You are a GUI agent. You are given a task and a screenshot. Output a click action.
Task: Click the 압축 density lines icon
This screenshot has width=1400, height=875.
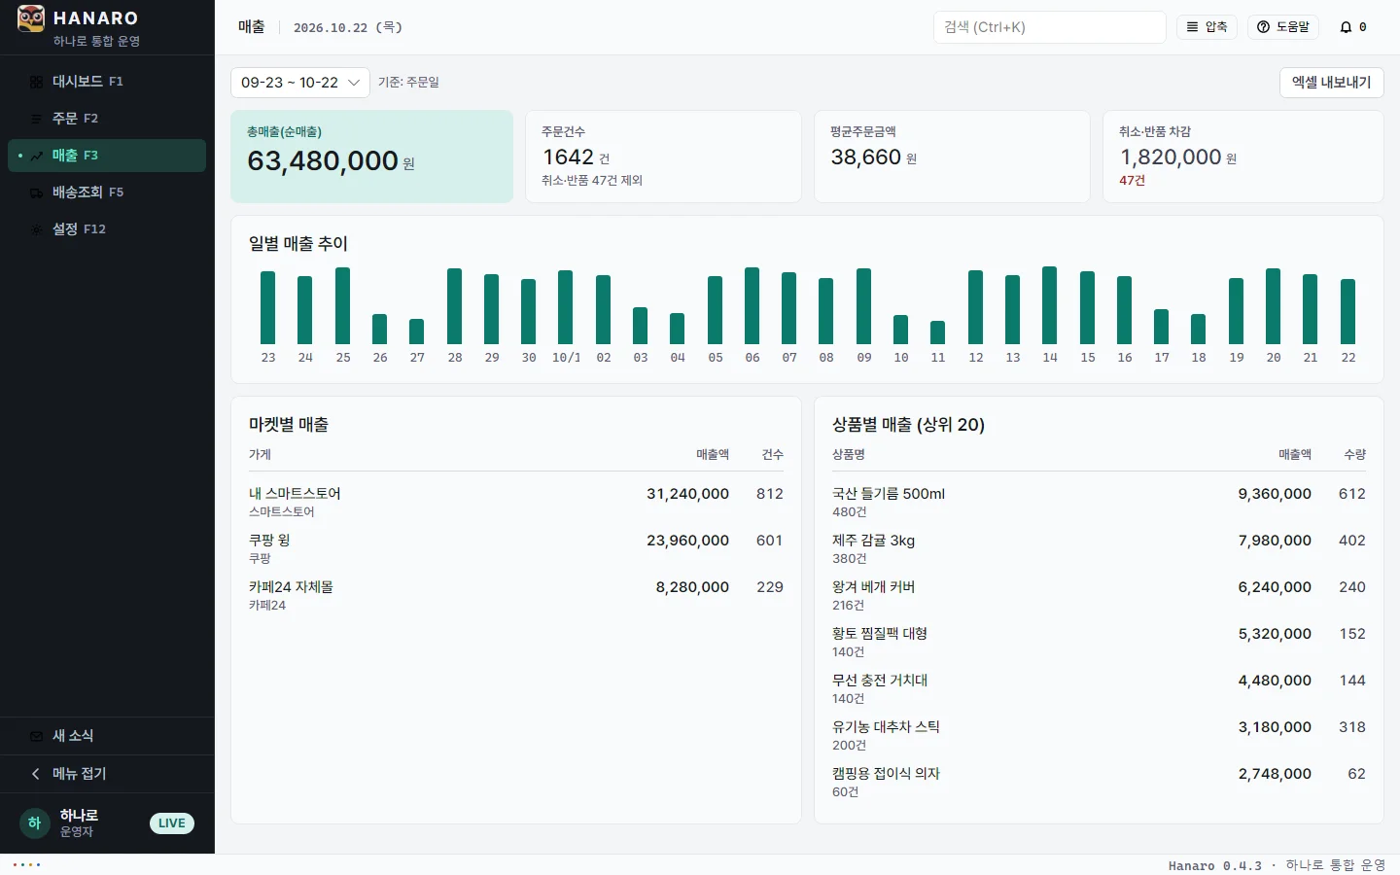[x=1192, y=27]
